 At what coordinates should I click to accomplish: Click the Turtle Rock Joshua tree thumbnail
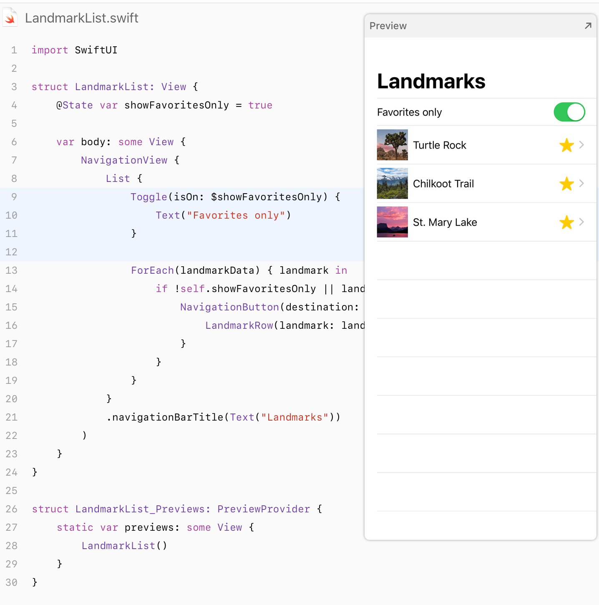(x=392, y=145)
